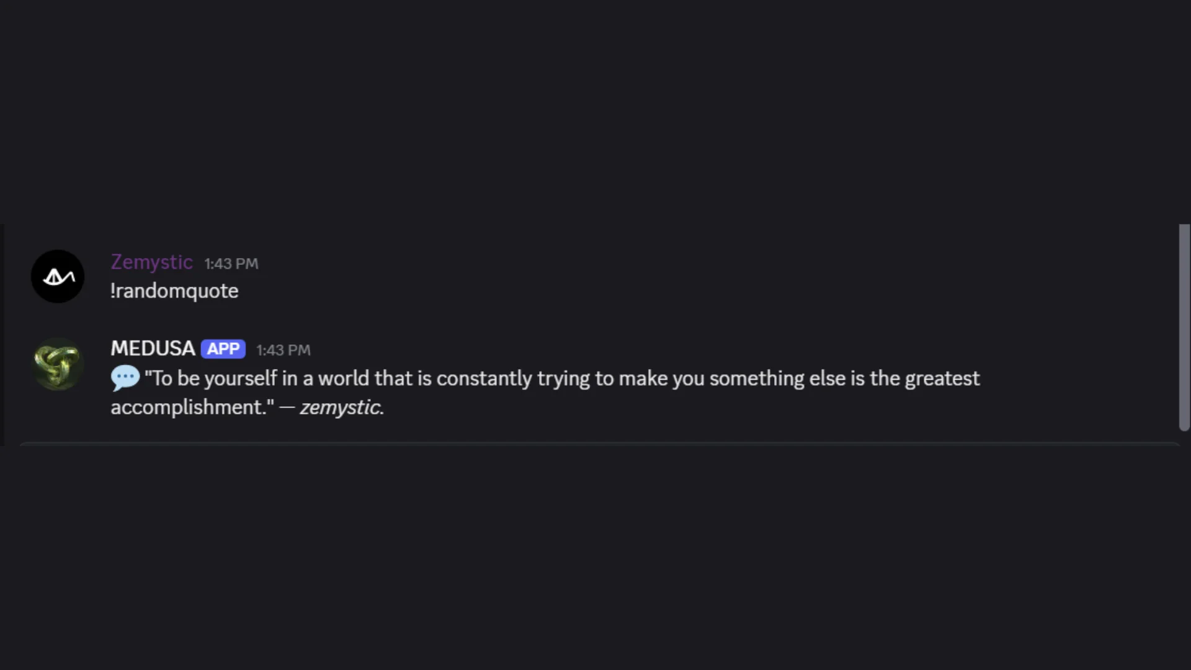The width and height of the screenshot is (1191, 670).
Task: Click Zemystic's black profile avatar
Action: click(x=58, y=277)
